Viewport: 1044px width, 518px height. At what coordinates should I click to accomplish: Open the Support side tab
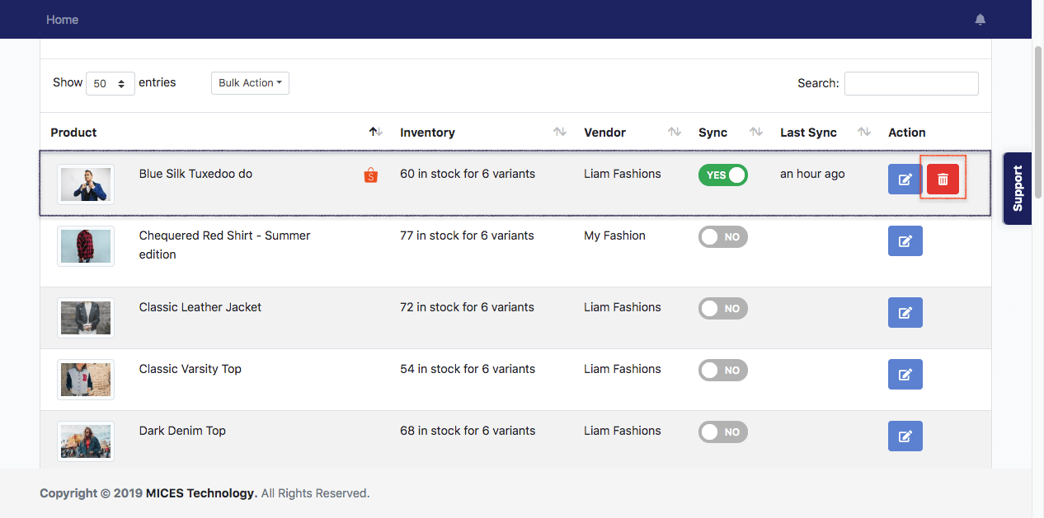[x=1017, y=189]
